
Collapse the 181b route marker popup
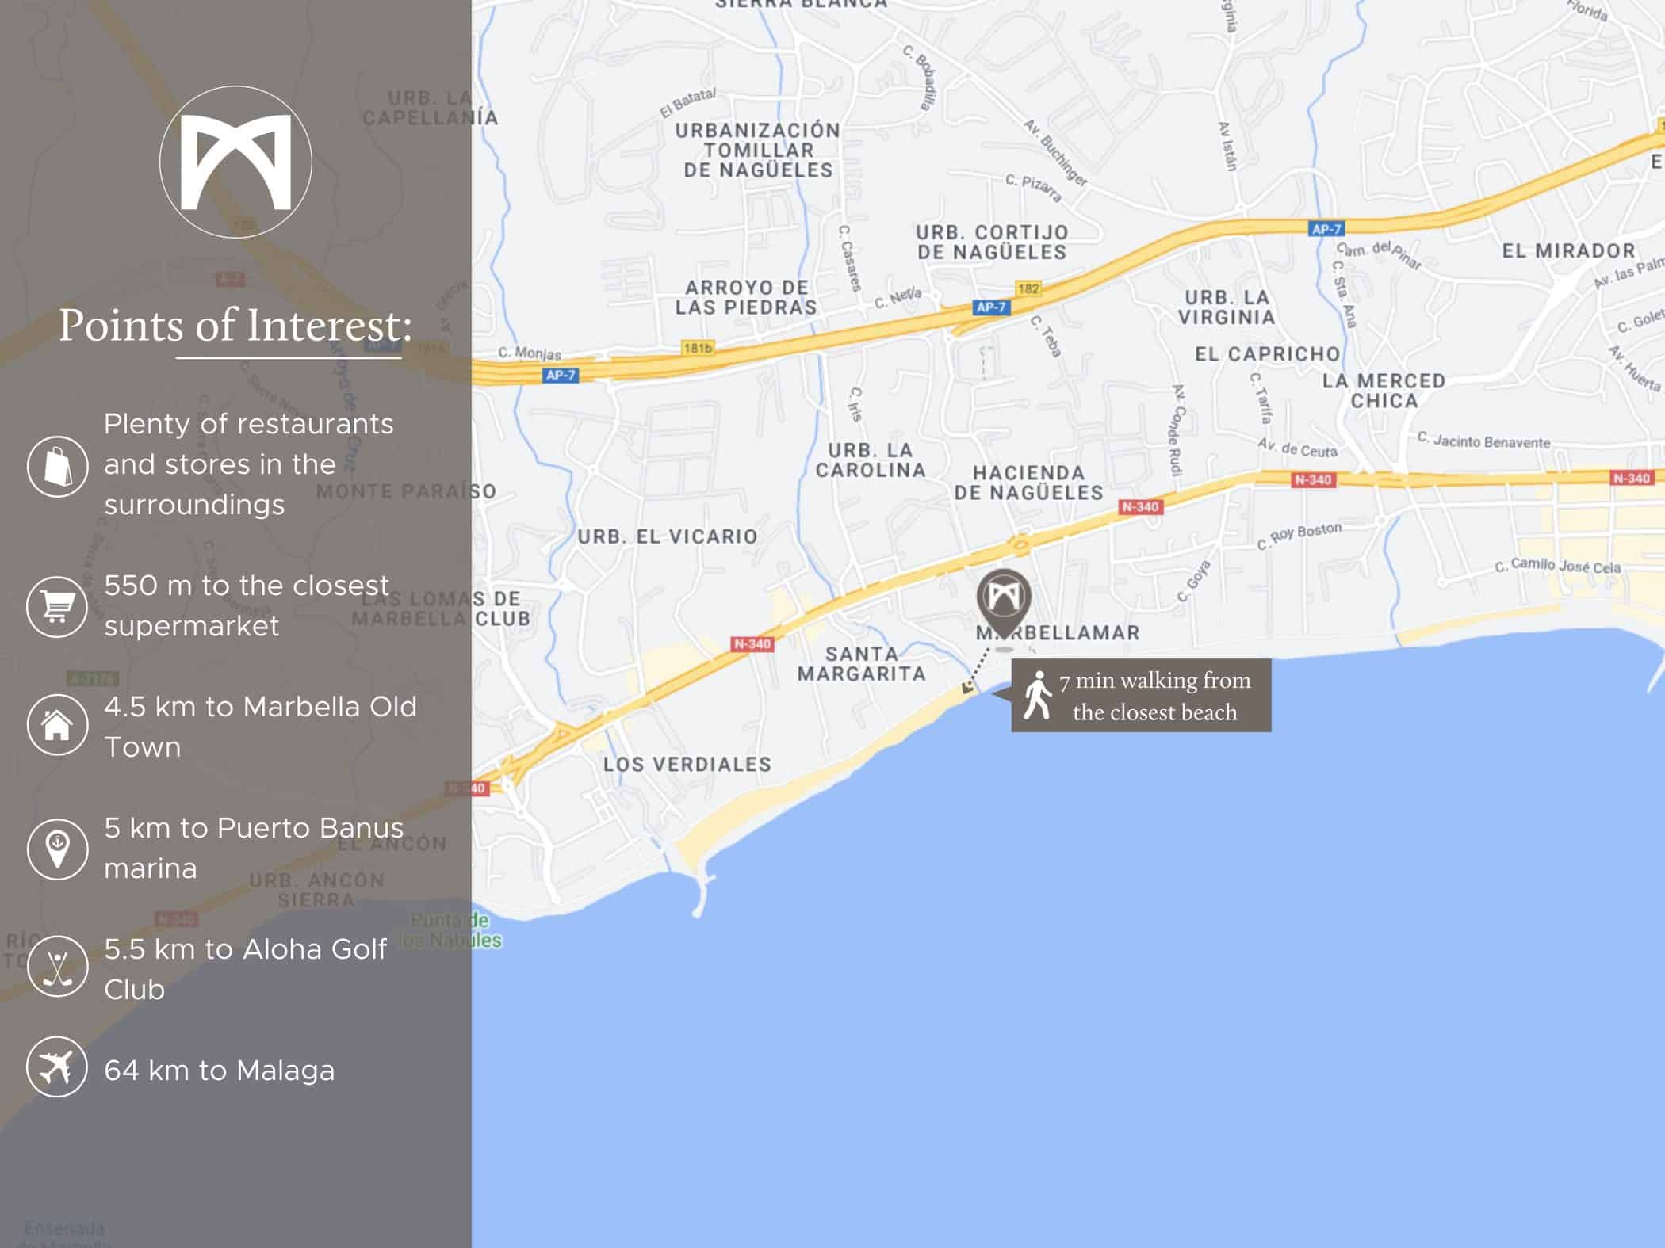point(696,346)
